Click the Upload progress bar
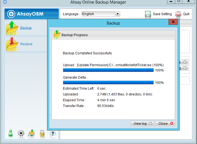197x144 pixels. 108,70
